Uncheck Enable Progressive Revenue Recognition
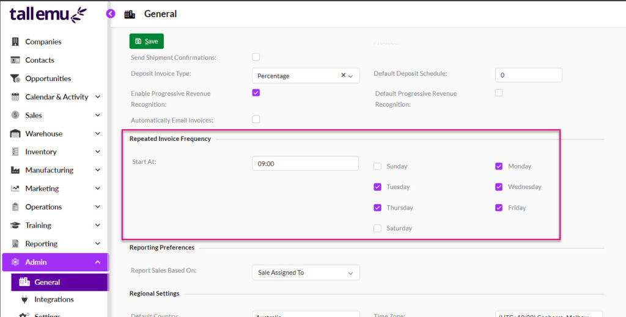626x317 pixels. coord(256,93)
